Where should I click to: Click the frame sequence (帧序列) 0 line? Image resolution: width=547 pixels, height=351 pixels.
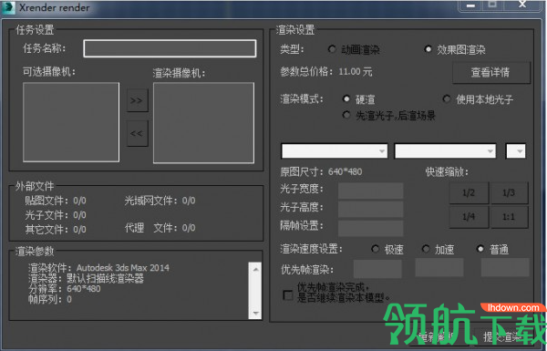pyautogui.click(x=50, y=299)
